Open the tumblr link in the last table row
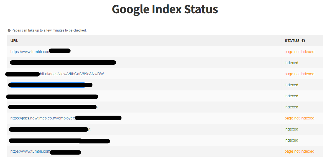Viewport: 327px width, 159px height. [45, 151]
